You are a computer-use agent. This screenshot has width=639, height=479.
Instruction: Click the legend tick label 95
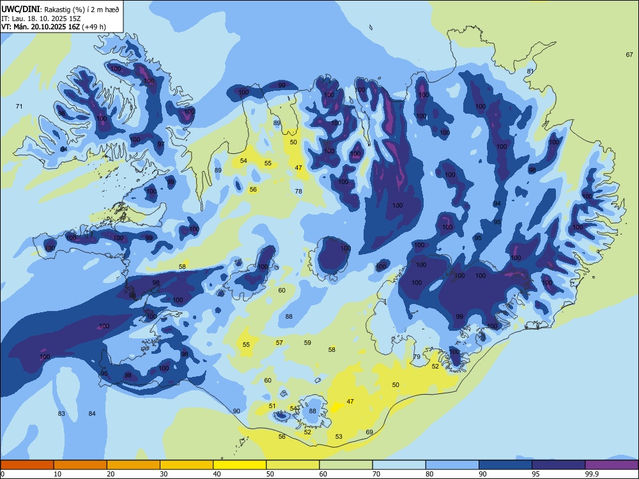tap(536, 474)
